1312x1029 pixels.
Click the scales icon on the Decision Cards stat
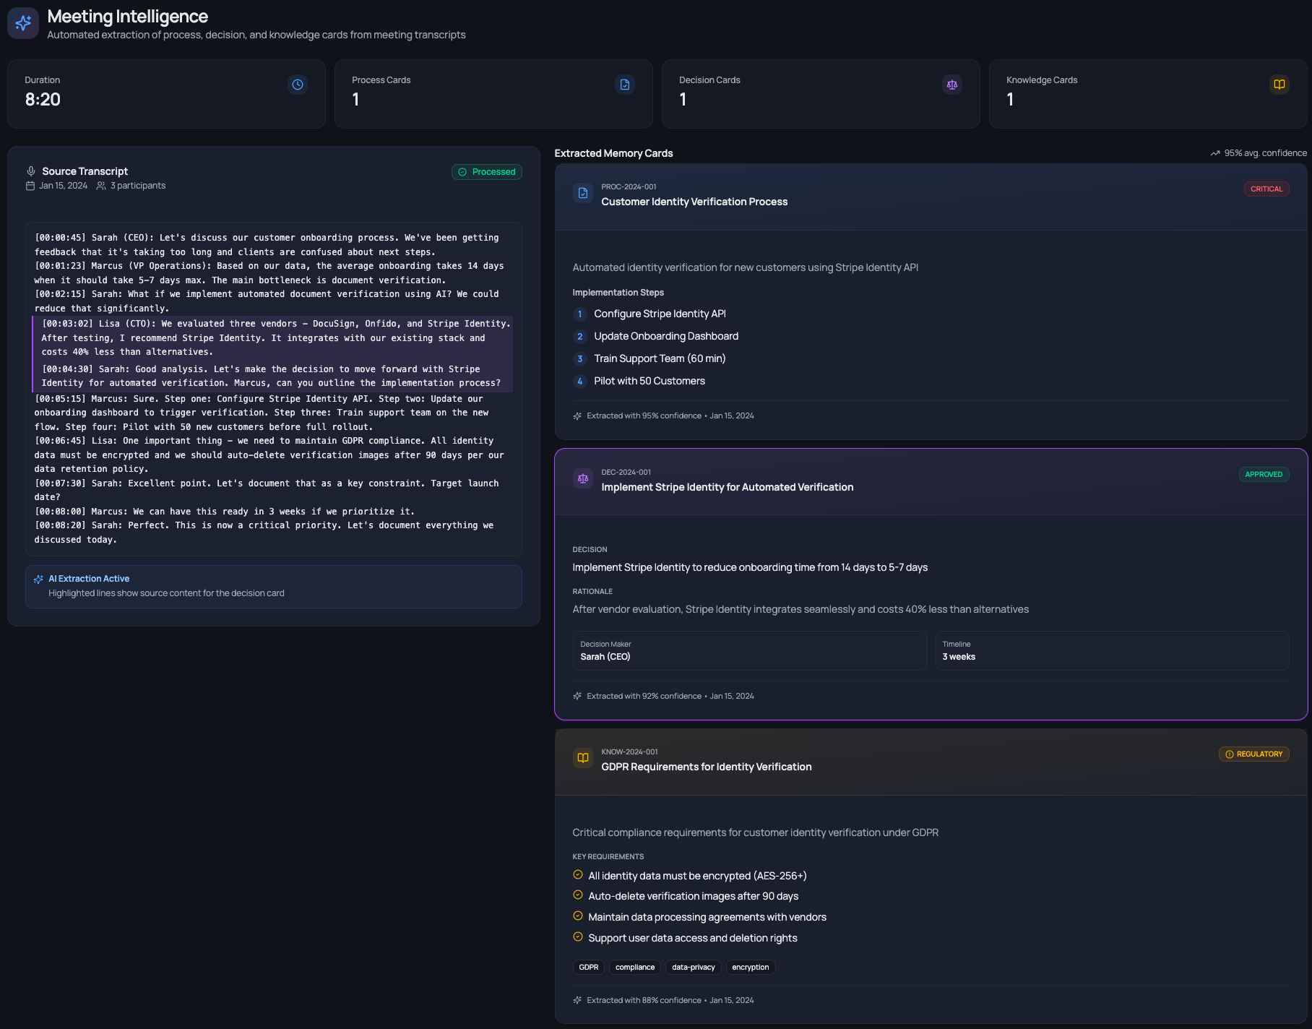(x=951, y=85)
